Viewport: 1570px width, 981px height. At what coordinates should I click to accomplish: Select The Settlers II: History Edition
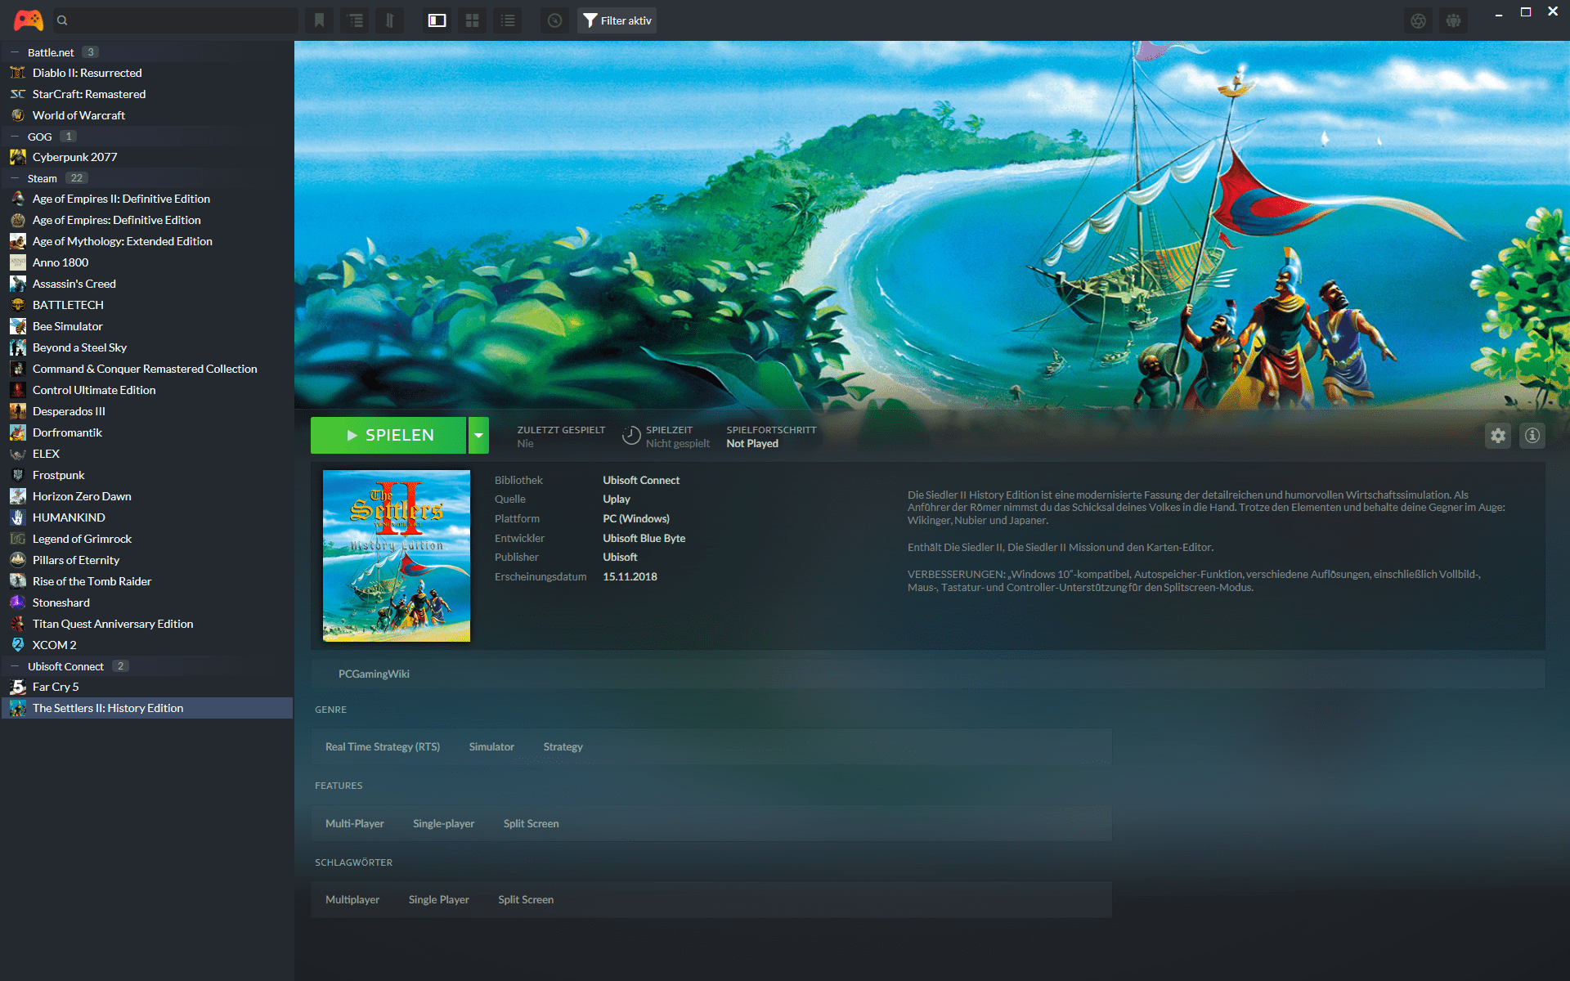click(x=147, y=708)
